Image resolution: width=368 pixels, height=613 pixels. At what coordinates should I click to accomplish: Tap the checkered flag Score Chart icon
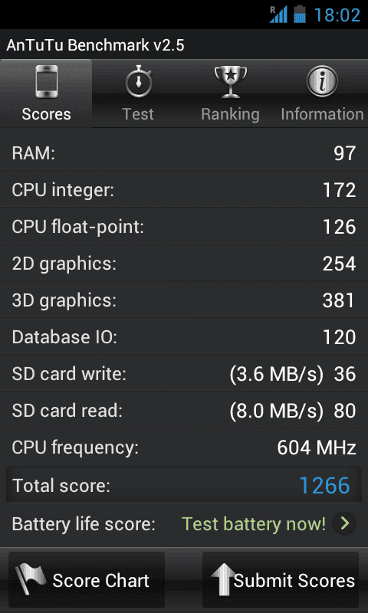31,580
